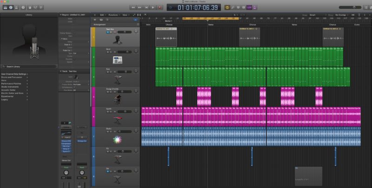
Task: Expand Legacy library category
Action: coord(14,100)
